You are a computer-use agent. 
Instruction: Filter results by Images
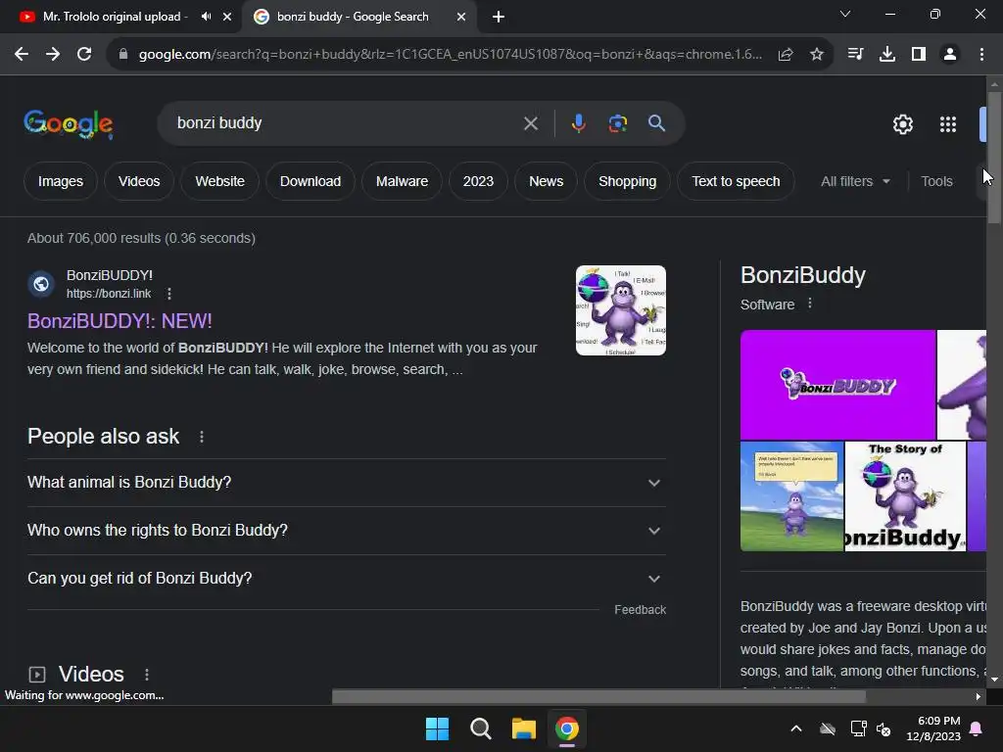[60, 181]
